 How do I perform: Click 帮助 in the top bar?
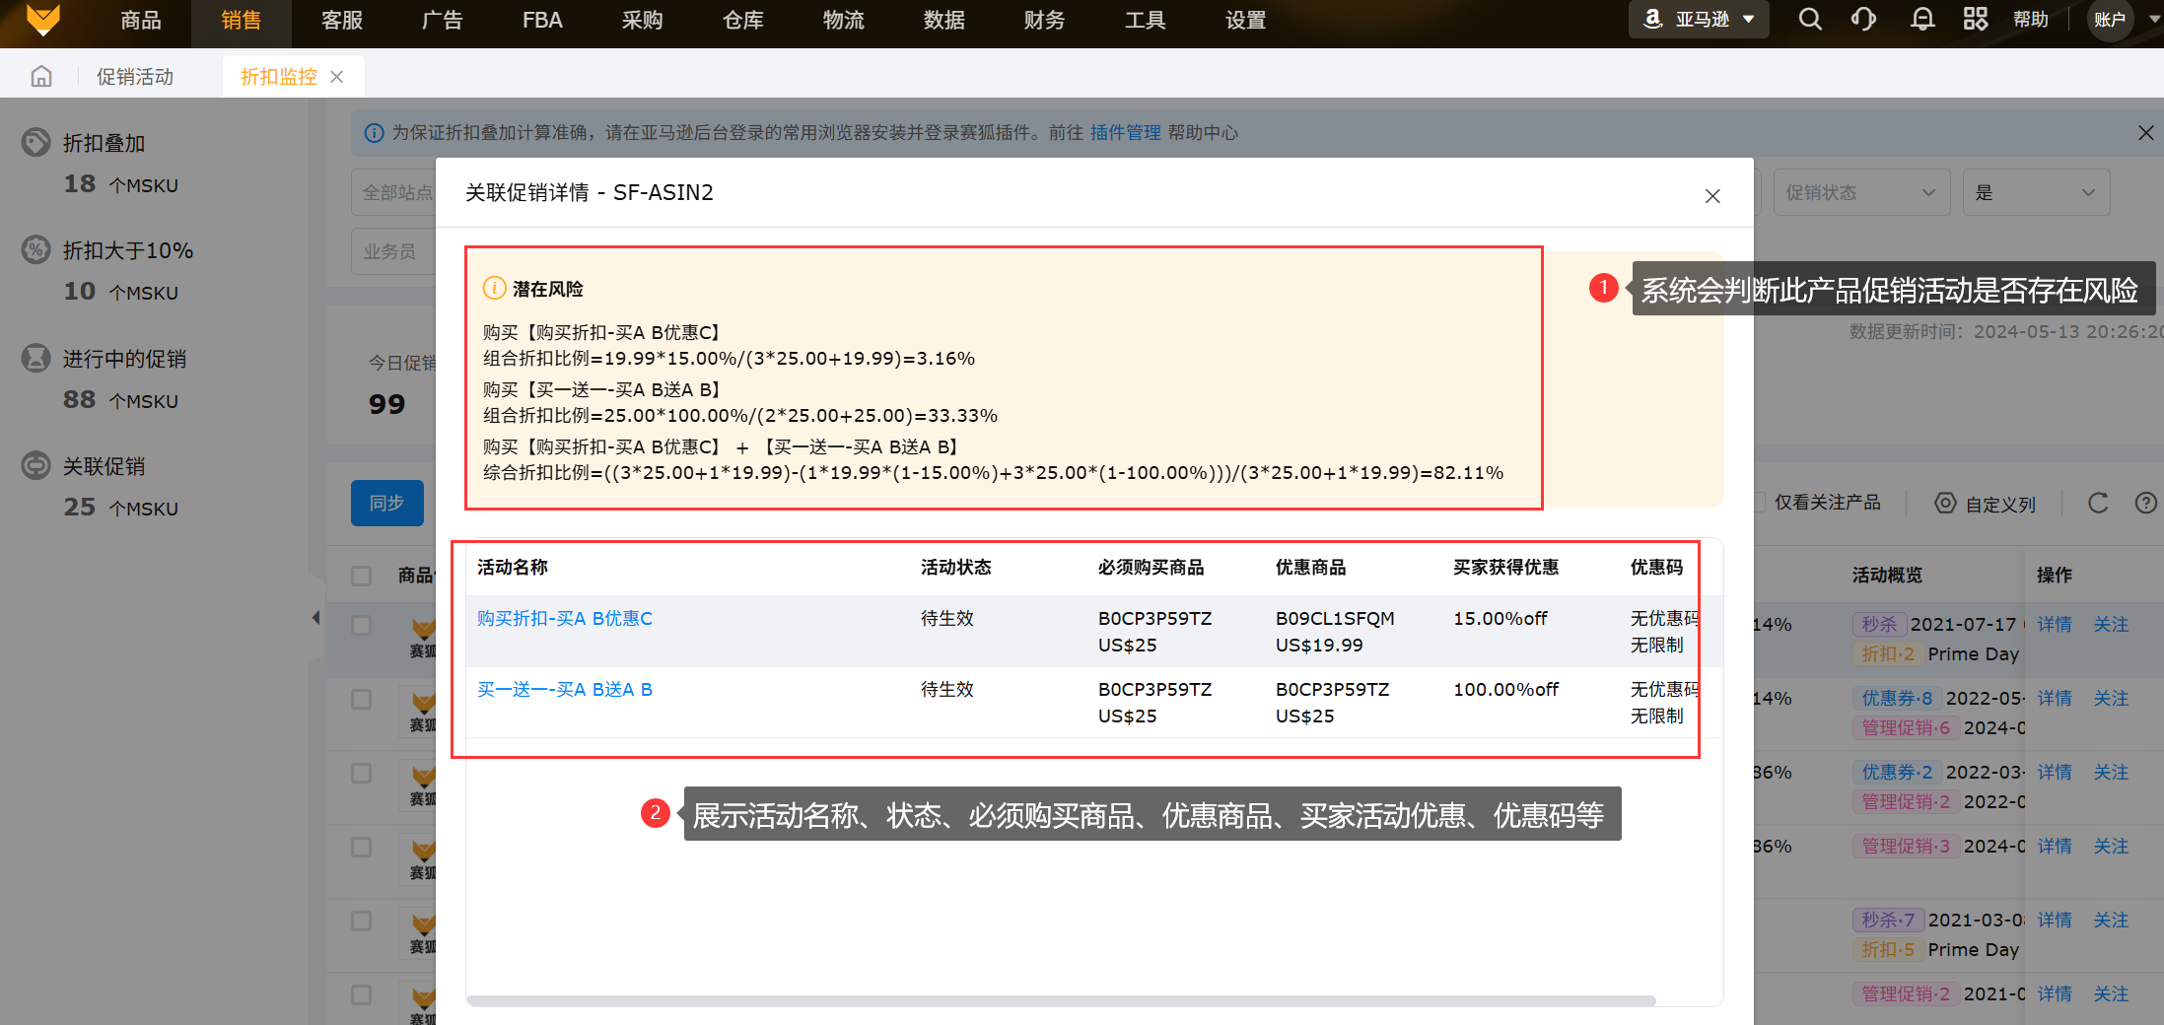click(2031, 20)
